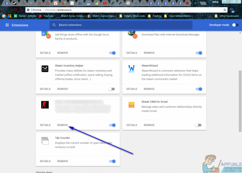Enable the Steam Inventory Helper toggle
The width and height of the screenshot is (242, 173).
(112, 89)
